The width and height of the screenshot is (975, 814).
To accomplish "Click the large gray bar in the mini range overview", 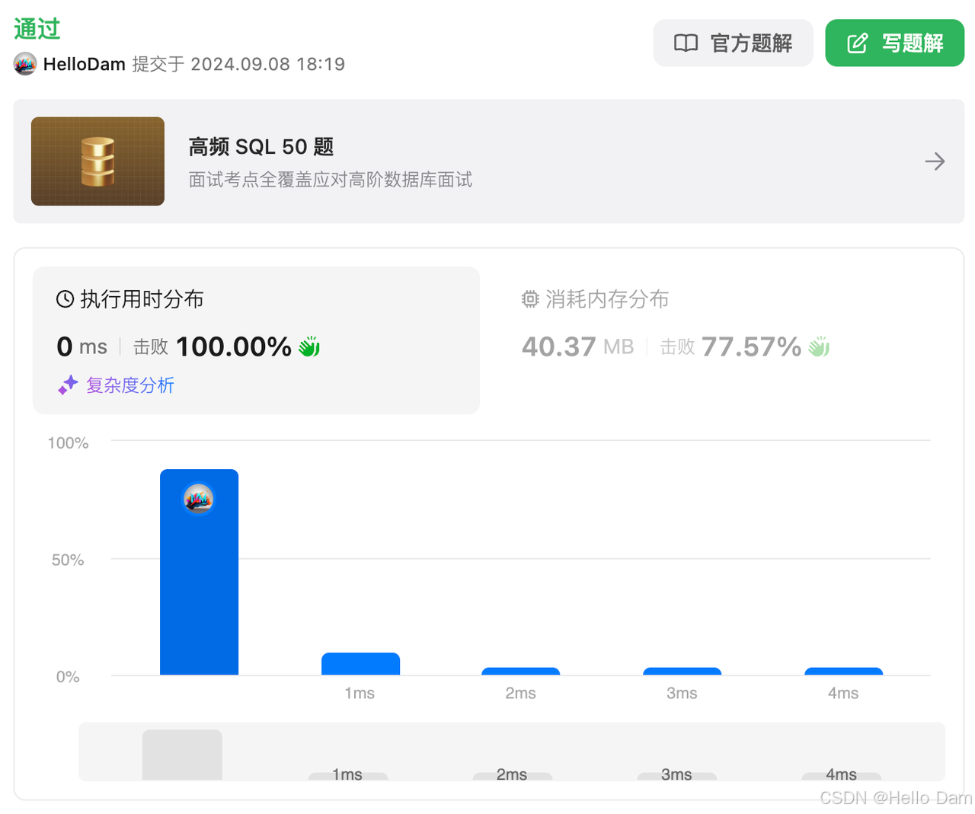I will tap(182, 755).
